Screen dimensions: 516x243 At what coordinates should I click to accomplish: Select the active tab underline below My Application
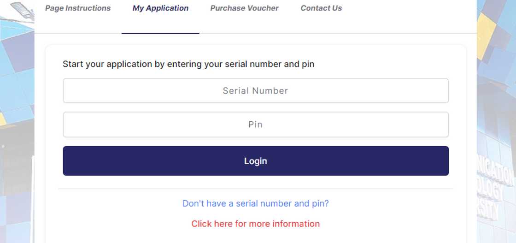tap(160, 33)
